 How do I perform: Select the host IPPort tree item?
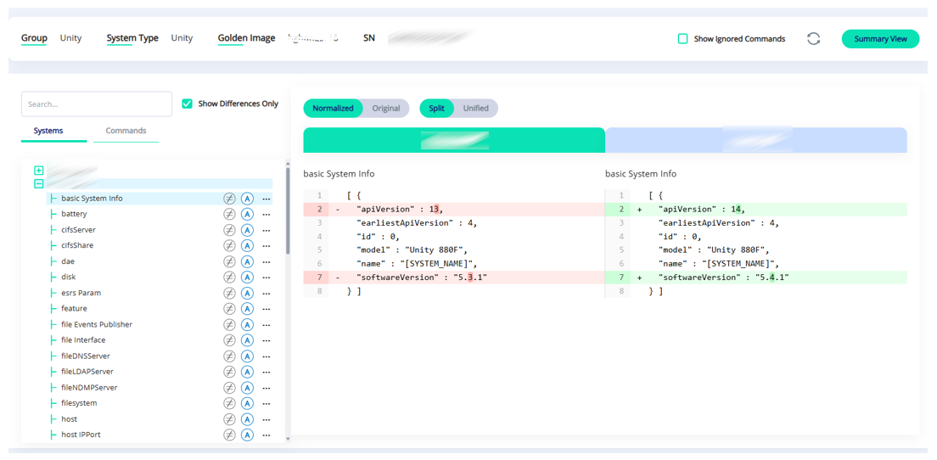tap(81, 435)
